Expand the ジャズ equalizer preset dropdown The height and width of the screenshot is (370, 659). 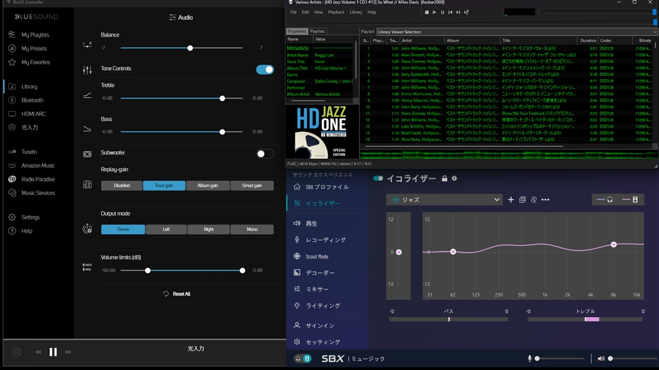[x=496, y=200]
